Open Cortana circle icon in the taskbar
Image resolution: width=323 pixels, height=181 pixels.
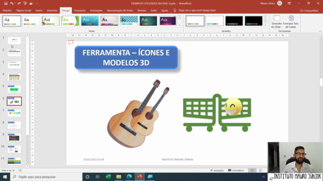(87, 176)
